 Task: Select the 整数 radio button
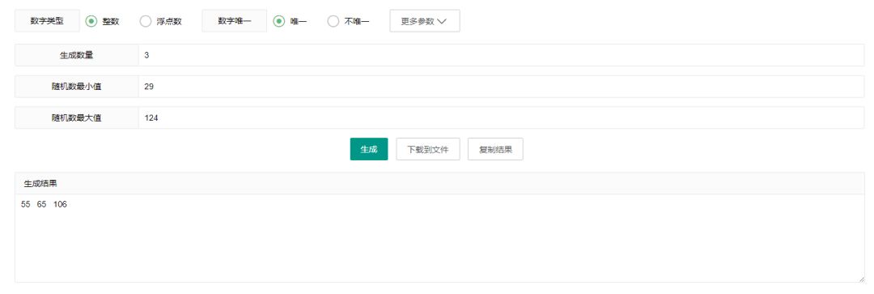(91, 21)
